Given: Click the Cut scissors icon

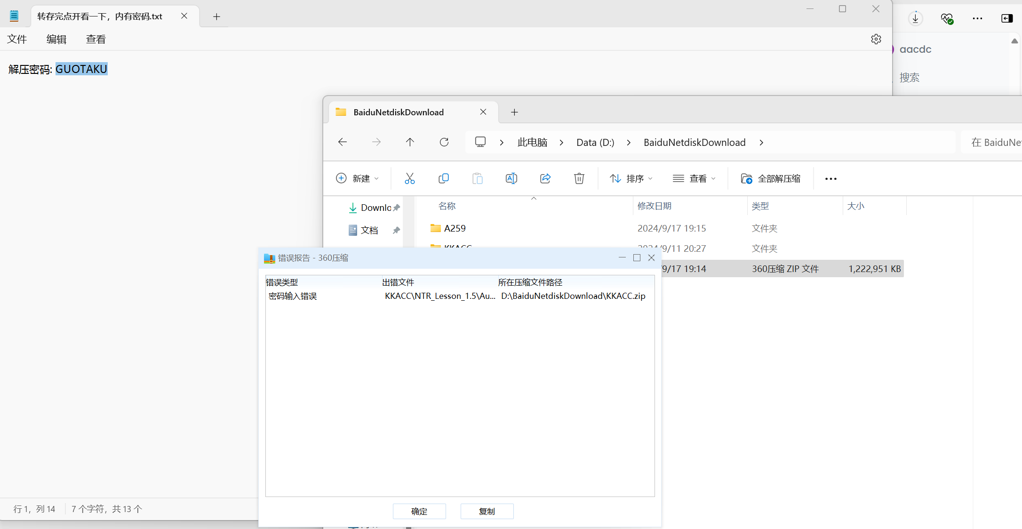Looking at the screenshot, I should [410, 178].
